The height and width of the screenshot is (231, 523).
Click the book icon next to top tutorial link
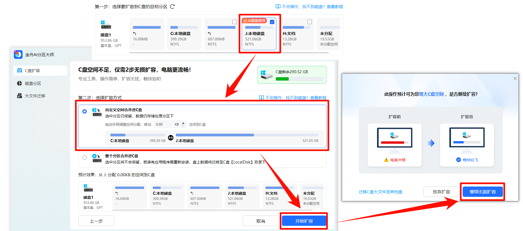pos(278,7)
